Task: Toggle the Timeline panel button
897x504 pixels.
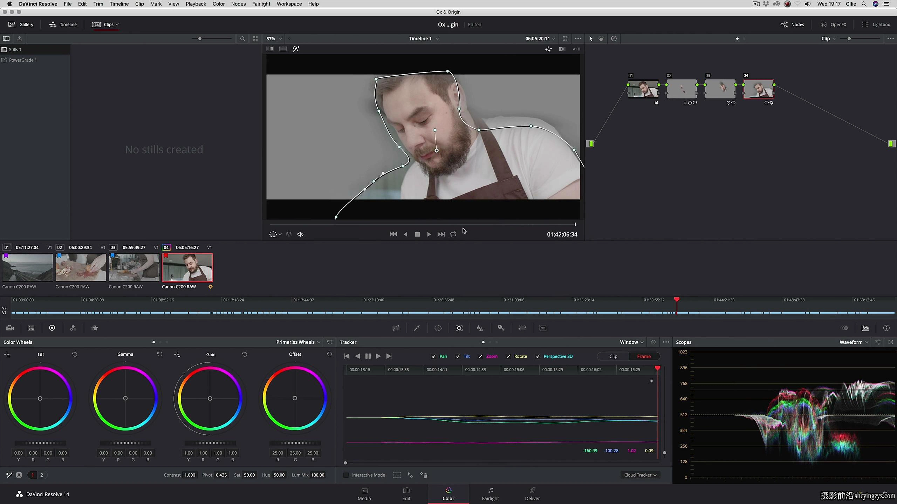Action: tap(63, 24)
